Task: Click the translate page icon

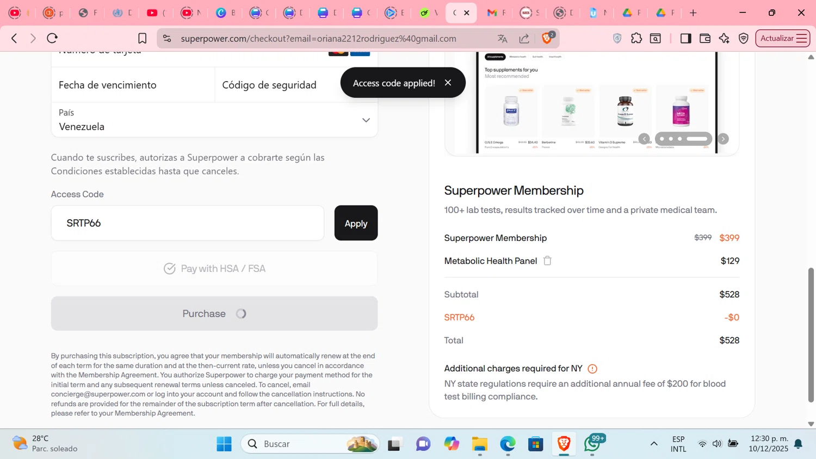Action: tap(502, 39)
